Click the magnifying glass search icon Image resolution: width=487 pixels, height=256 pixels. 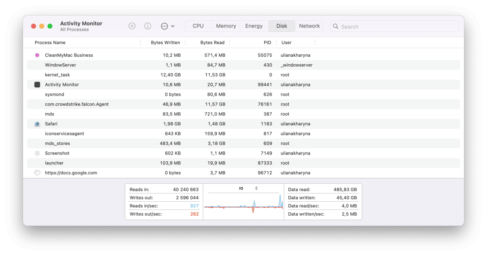(336, 26)
